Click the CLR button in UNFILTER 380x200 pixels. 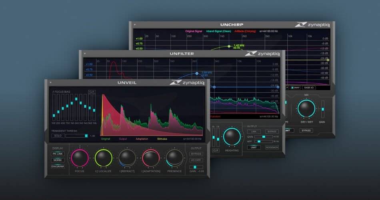(x=216, y=150)
